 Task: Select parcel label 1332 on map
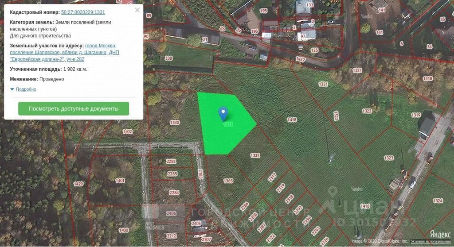pyautogui.click(x=255, y=155)
